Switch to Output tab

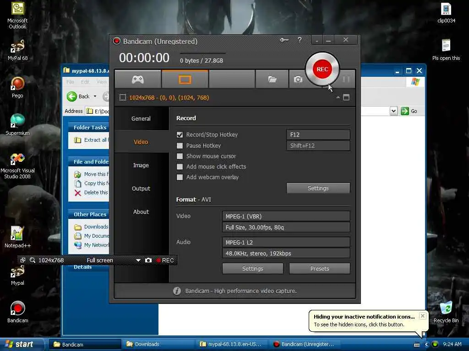coord(141,188)
